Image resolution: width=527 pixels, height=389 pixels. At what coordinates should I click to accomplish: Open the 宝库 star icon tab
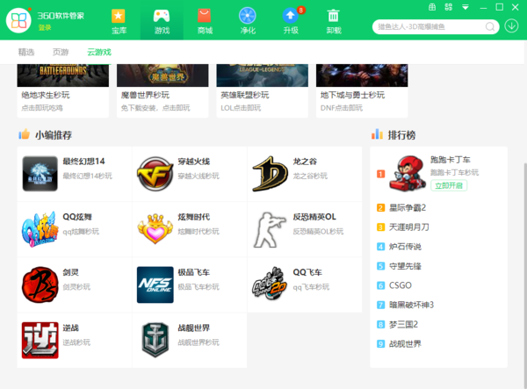(119, 16)
